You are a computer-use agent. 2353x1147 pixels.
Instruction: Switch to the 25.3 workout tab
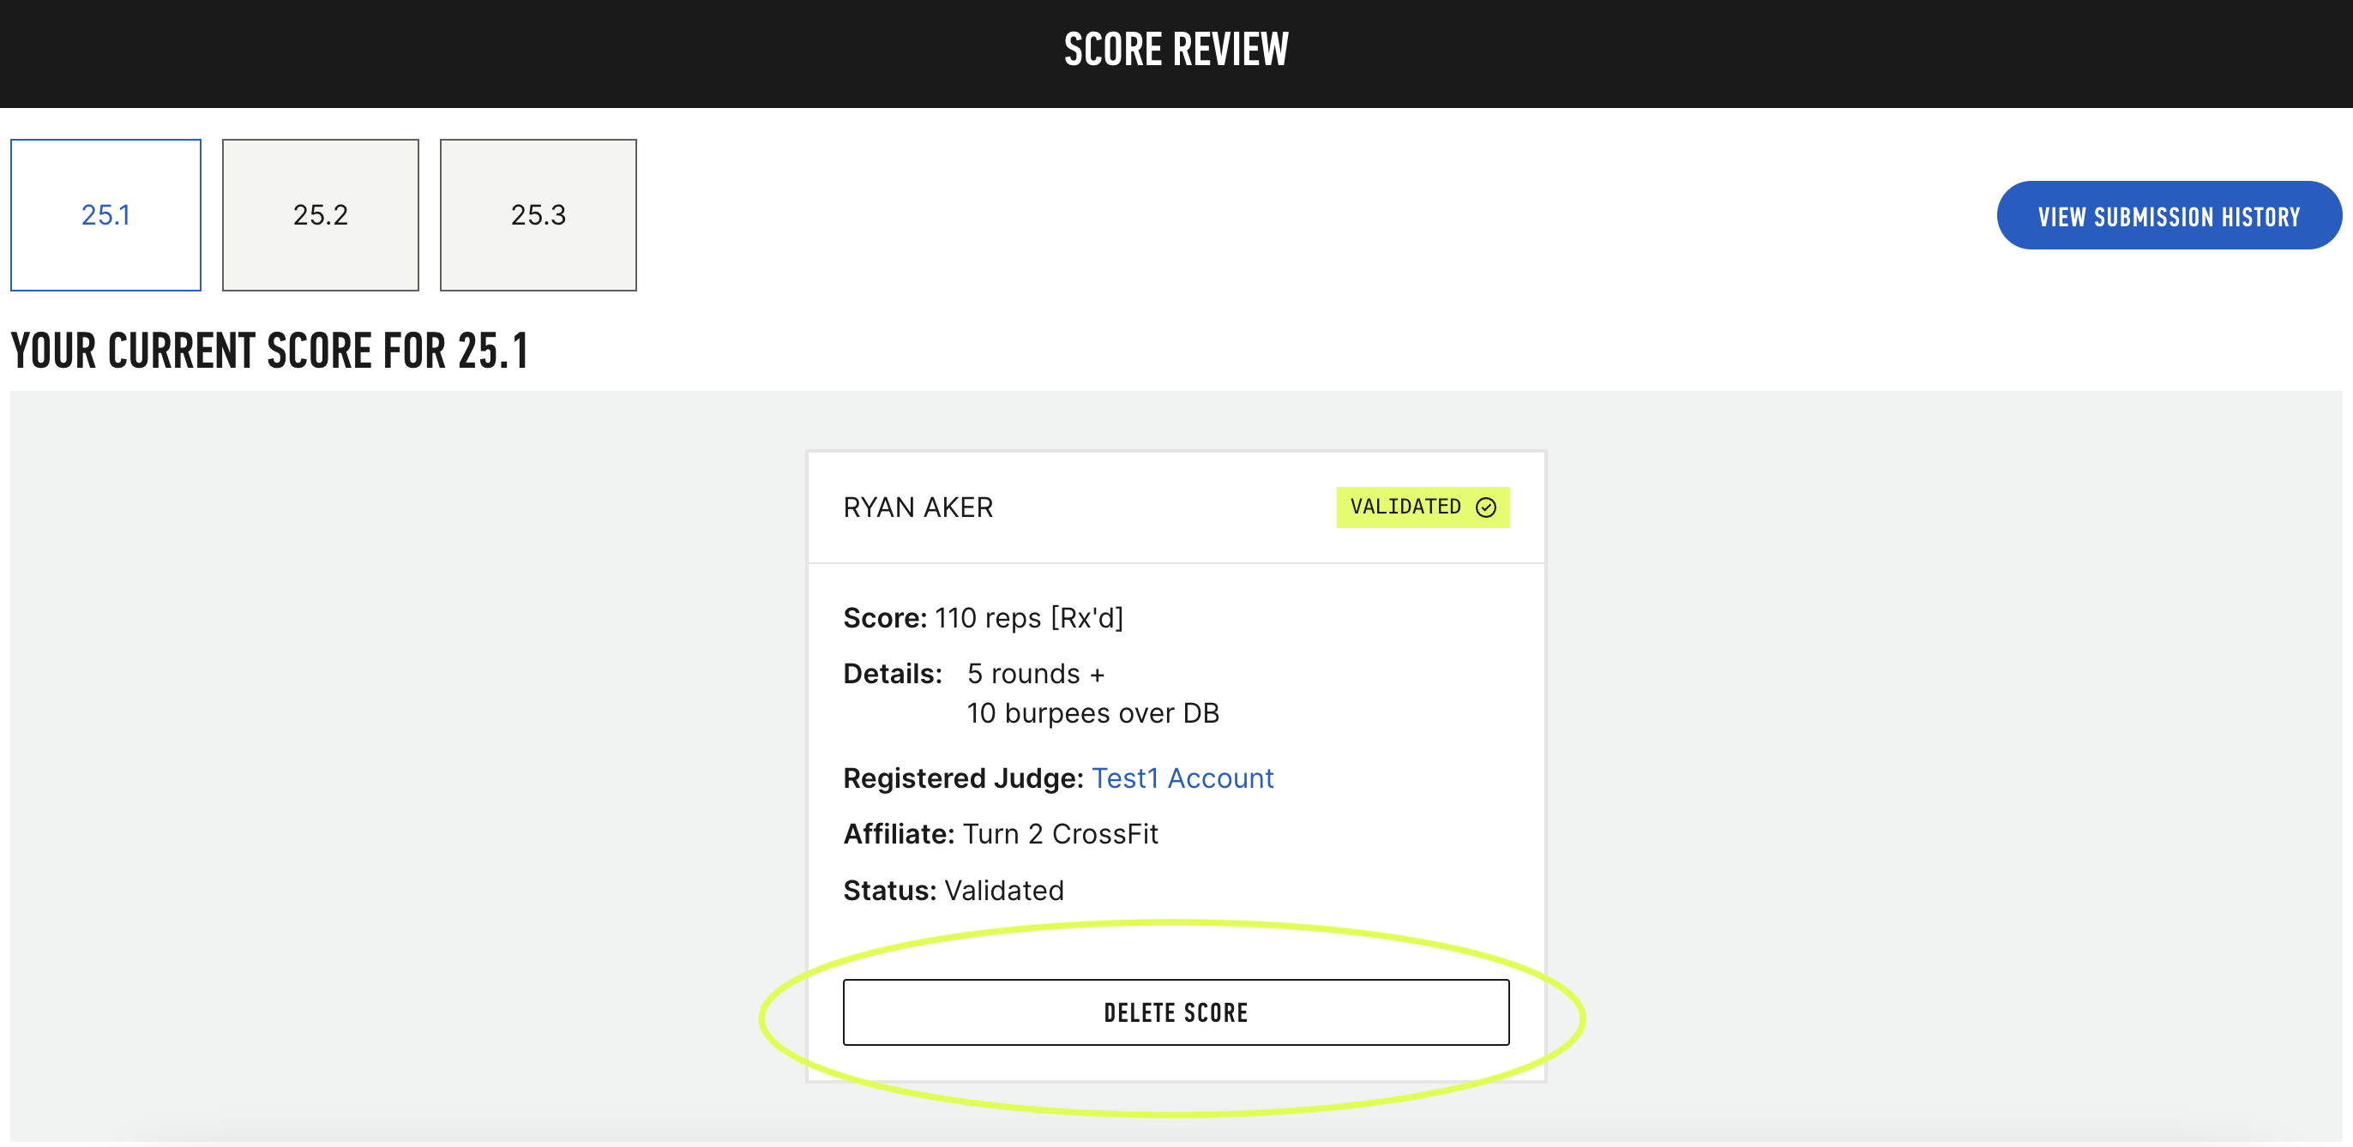[538, 215]
